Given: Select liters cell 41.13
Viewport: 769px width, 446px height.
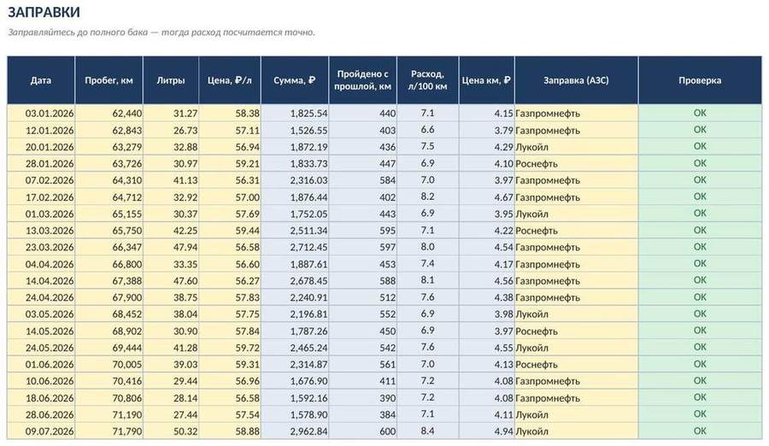Looking at the screenshot, I should pos(171,180).
